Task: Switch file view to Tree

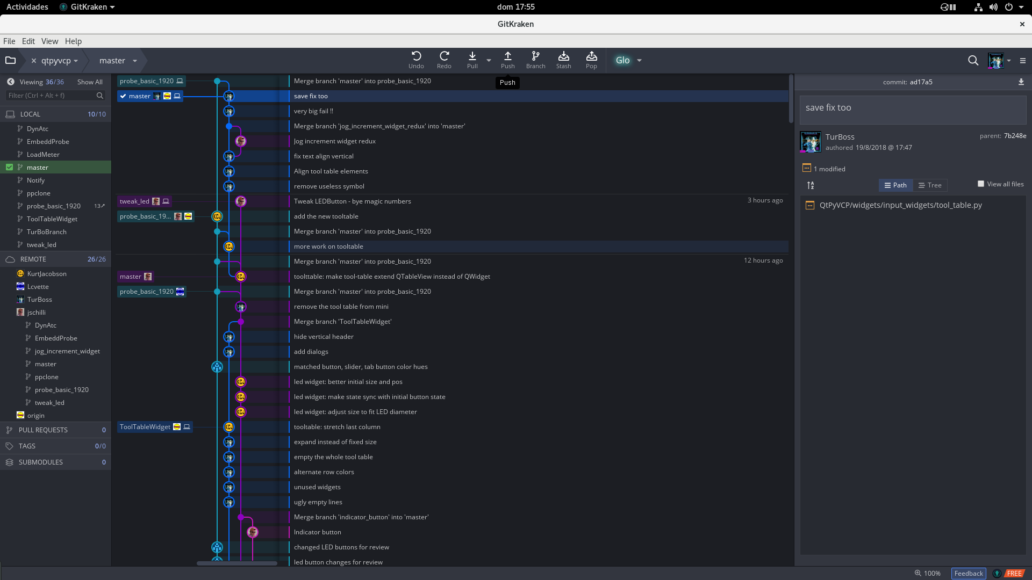Action: tap(930, 185)
